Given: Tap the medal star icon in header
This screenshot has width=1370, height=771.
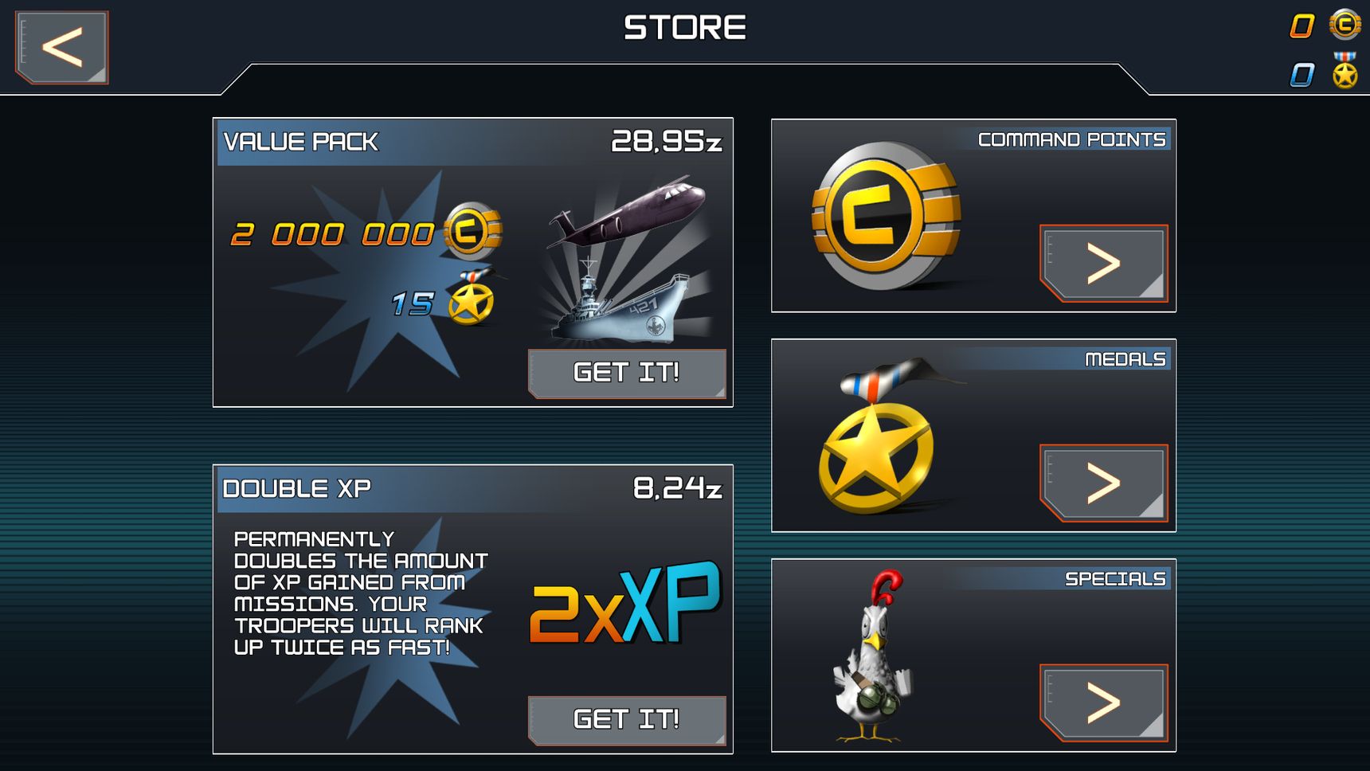Looking at the screenshot, I should pyautogui.click(x=1345, y=70).
